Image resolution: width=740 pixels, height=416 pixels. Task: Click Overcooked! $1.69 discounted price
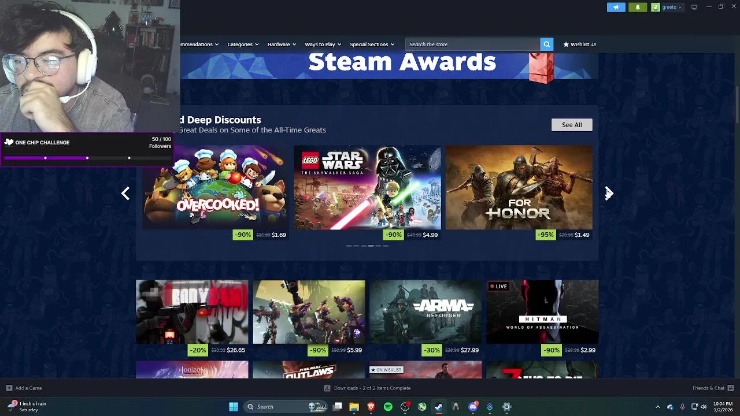[279, 235]
